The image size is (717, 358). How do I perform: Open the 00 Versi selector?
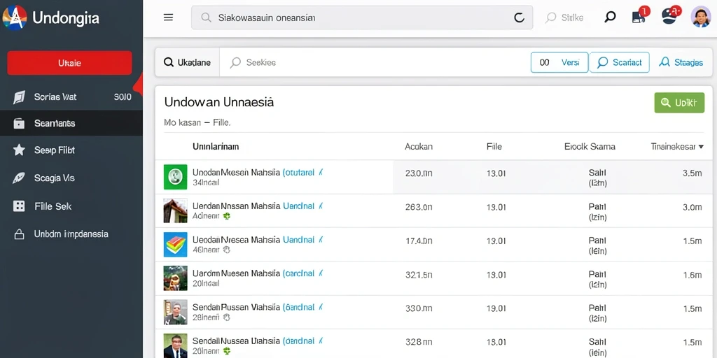559,62
